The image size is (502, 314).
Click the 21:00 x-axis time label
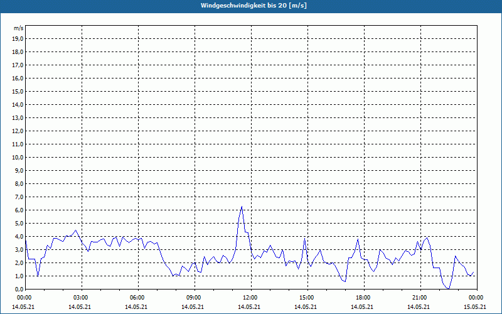coord(420,298)
